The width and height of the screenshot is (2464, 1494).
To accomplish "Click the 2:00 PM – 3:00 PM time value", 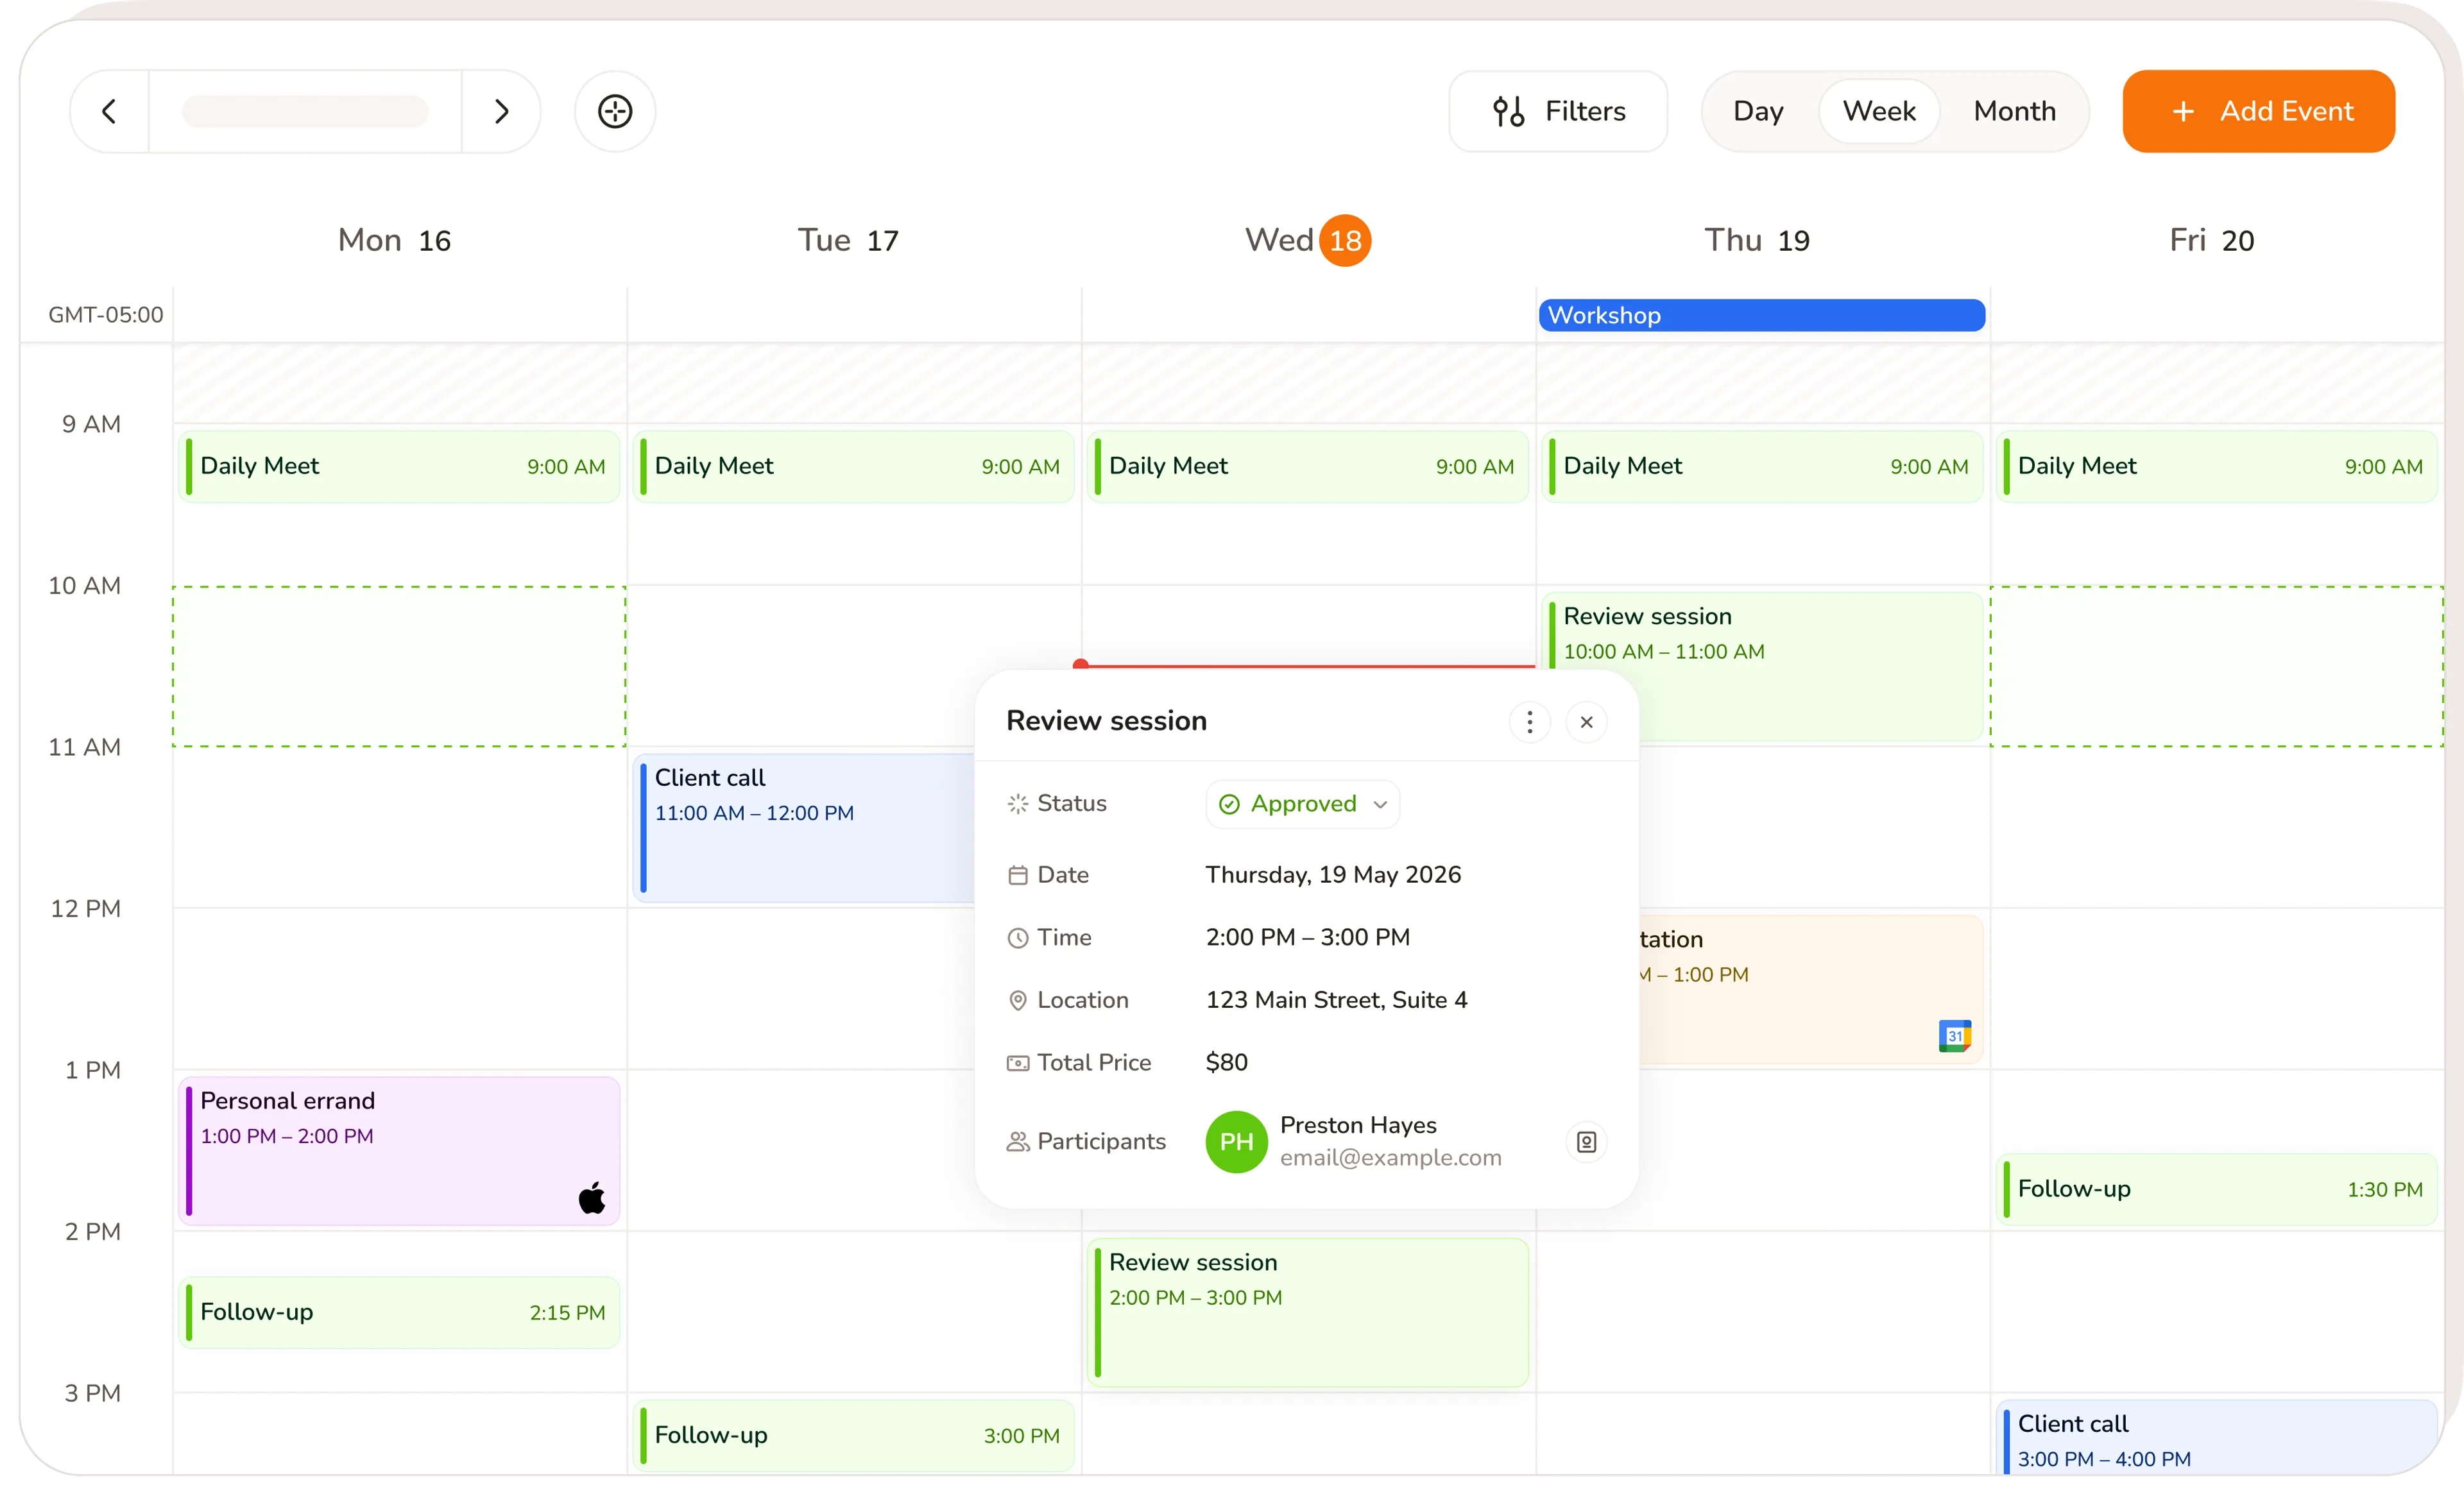I will click(1307, 937).
